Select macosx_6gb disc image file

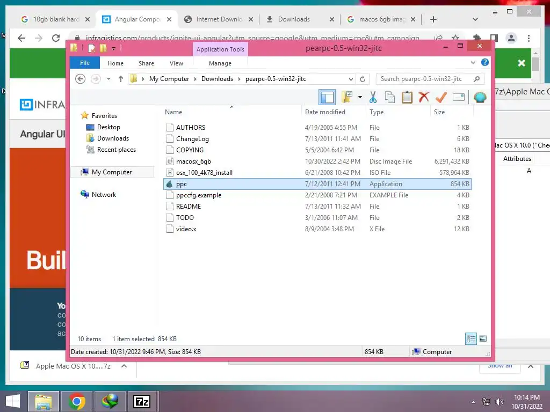(x=317, y=161)
